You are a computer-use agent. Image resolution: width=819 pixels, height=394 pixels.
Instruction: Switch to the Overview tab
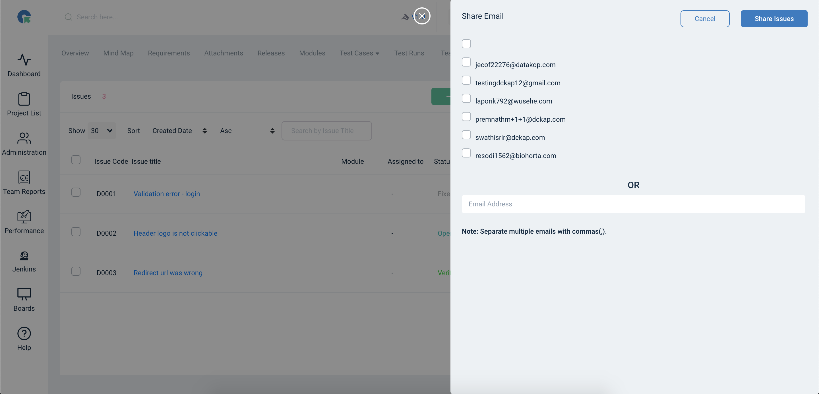75,53
